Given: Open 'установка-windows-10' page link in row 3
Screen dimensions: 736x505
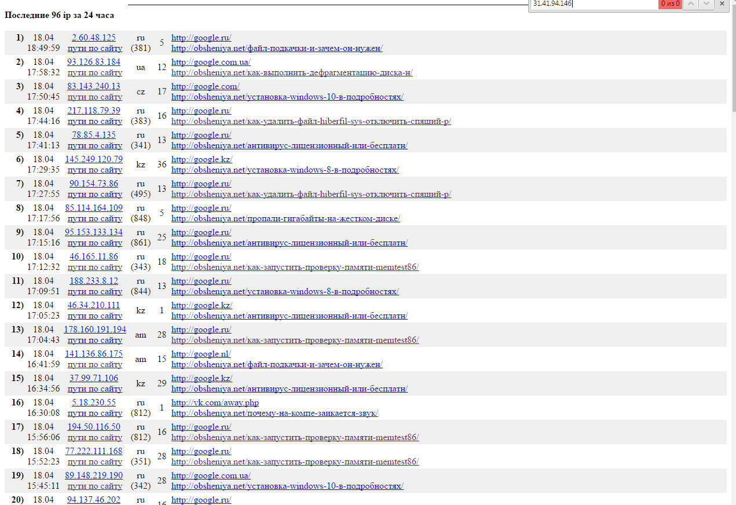Looking at the screenshot, I should pos(287,97).
